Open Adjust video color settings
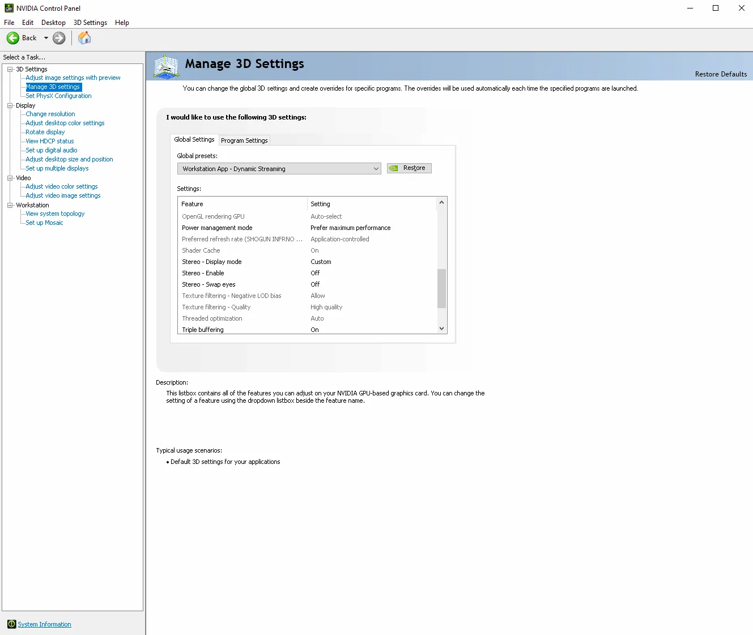753x635 pixels. [62, 186]
